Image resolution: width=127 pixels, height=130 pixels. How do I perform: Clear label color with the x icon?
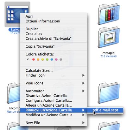coord(28,59)
